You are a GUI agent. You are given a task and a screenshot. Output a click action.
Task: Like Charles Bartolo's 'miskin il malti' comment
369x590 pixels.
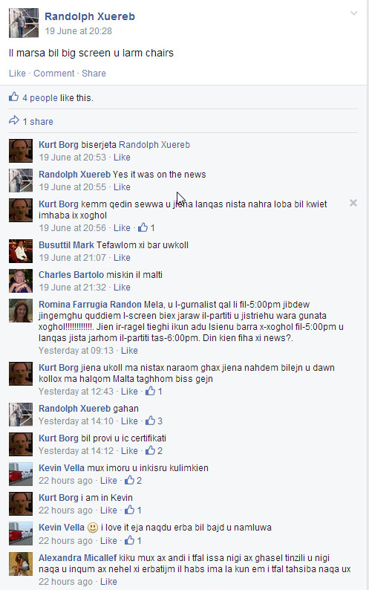click(122, 287)
